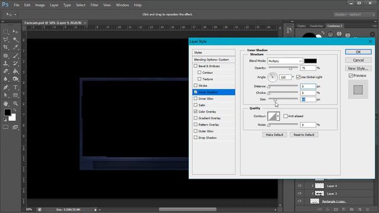Screen dimensions: 379x213
Task: Uncheck the Color Overlay checkbox
Action: 195,111
